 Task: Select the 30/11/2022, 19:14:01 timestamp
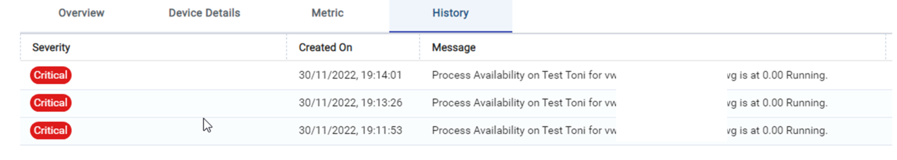[350, 75]
